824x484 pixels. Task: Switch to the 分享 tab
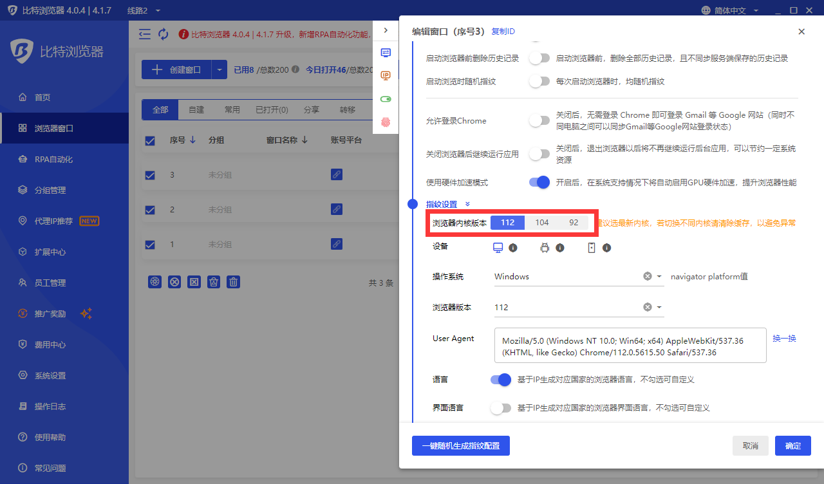click(311, 109)
